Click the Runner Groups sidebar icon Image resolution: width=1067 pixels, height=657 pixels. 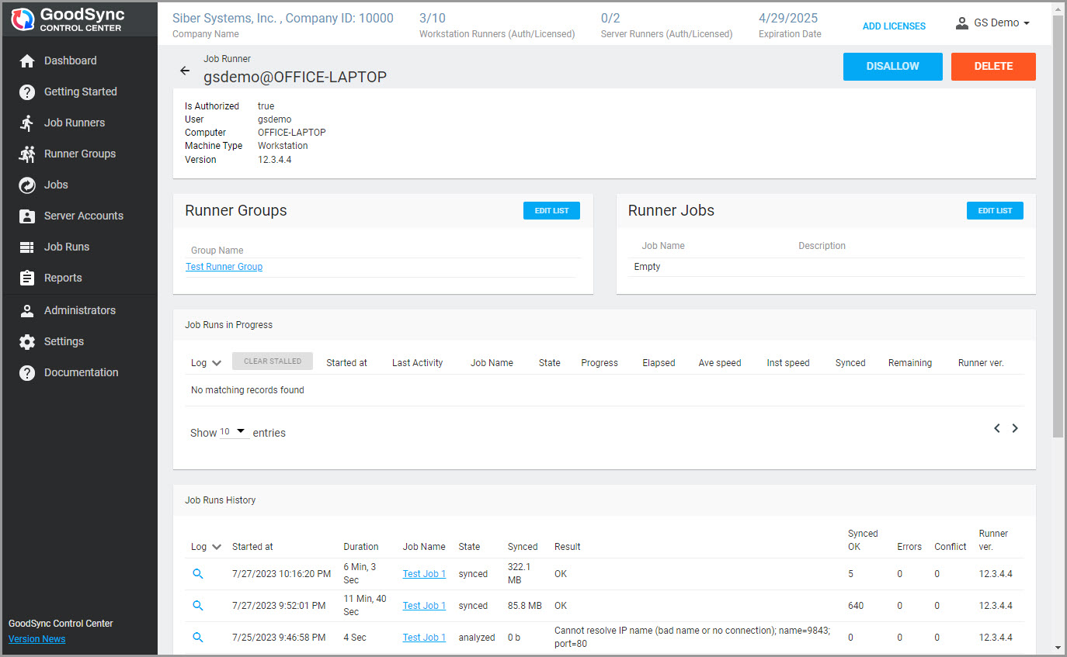(x=27, y=154)
